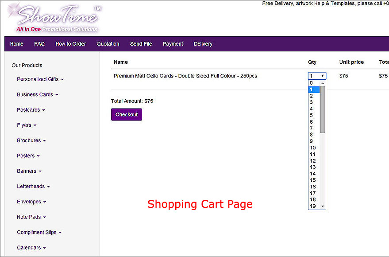Click the Unit price column header
The height and width of the screenshot is (257, 389).
point(351,62)
